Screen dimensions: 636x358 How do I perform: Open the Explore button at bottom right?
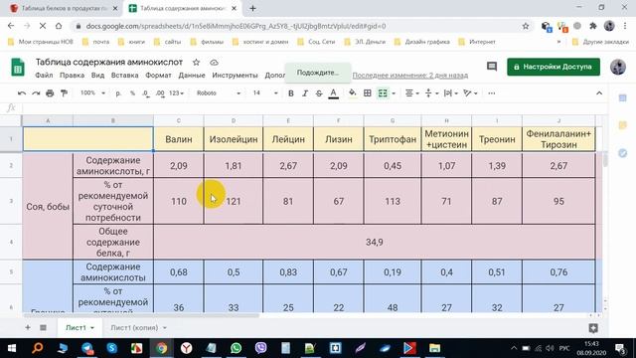tap(593, 328)
